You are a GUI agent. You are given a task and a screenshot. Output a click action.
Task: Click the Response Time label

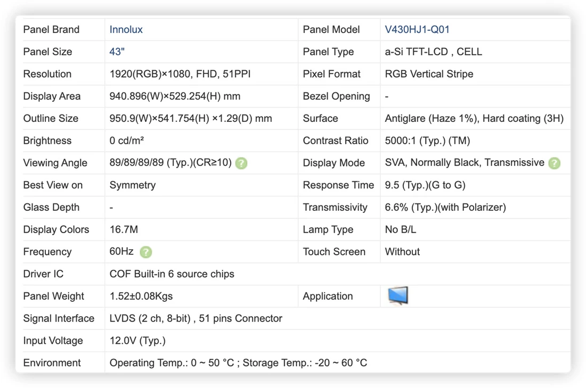click(x=338, y=185)
